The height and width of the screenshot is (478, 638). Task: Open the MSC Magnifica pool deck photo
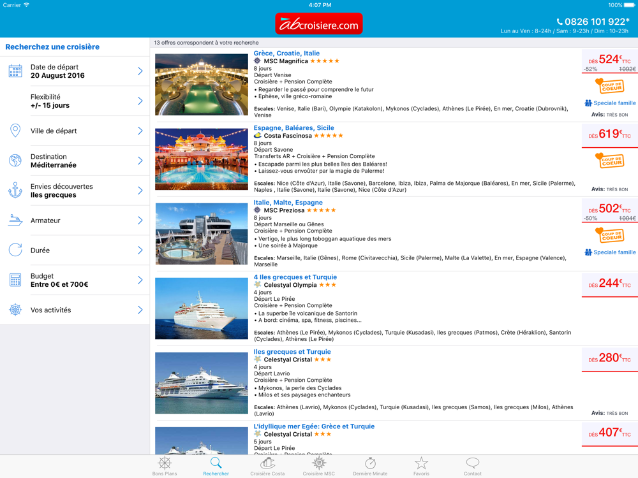tap(202, 85)
